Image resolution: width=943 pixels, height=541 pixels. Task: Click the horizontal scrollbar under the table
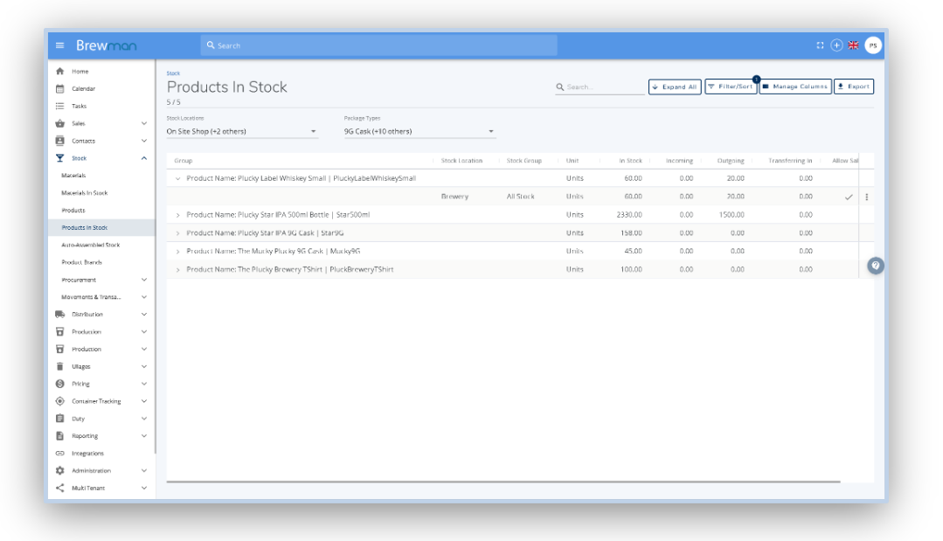(503, 482)
